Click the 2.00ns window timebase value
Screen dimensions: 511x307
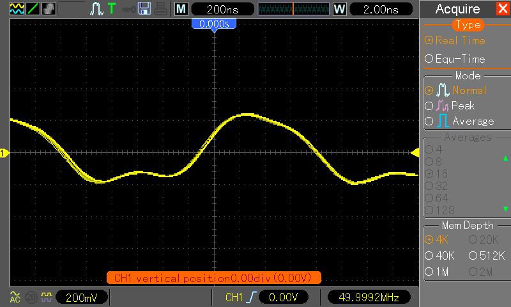point(381,9)
